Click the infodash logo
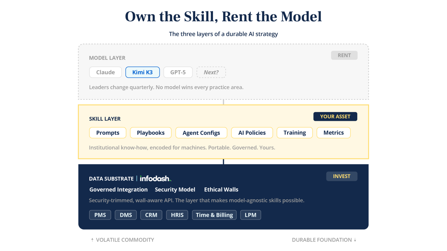This screenshot has height=251, width=447. point(156,178)
